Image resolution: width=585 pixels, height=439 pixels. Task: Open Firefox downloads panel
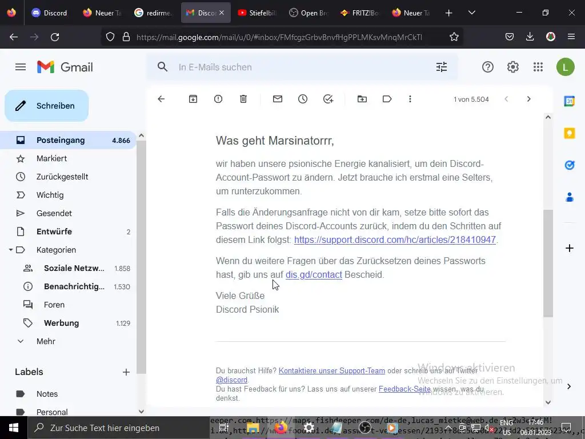[530, 37]
